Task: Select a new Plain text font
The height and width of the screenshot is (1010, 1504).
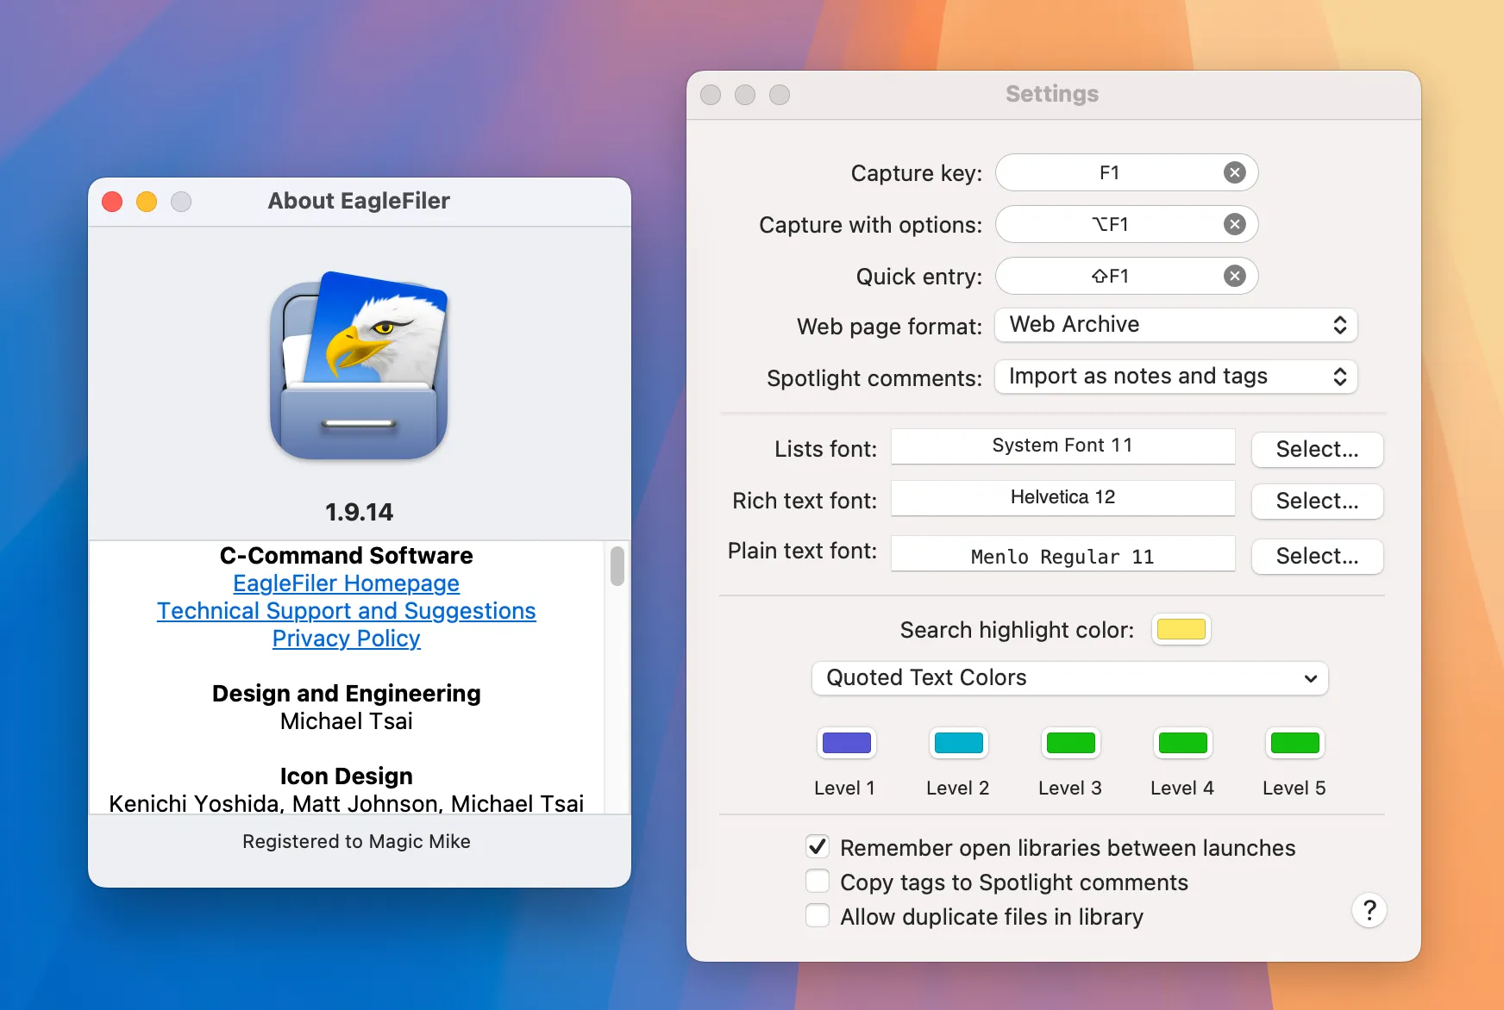Action: pos(1317,557)
